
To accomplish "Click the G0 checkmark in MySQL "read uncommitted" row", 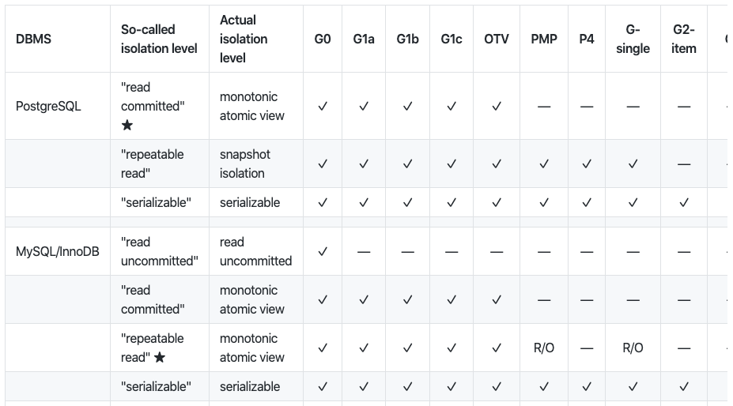I will (323, 252).
